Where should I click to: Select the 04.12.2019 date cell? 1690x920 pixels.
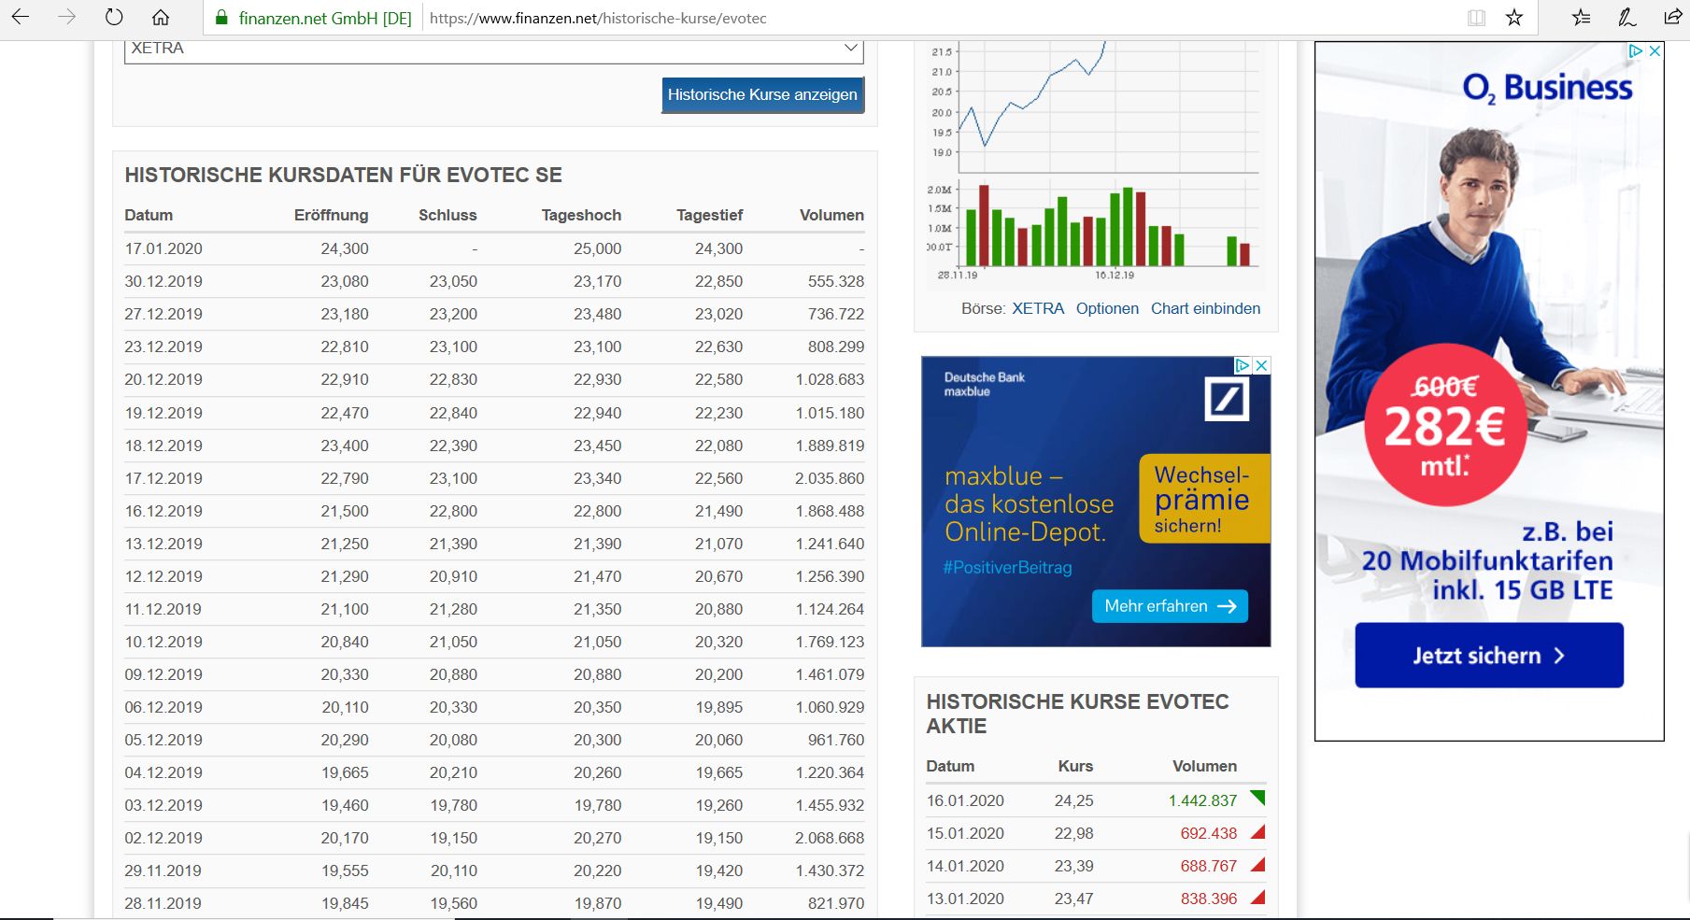coord(163,772)
